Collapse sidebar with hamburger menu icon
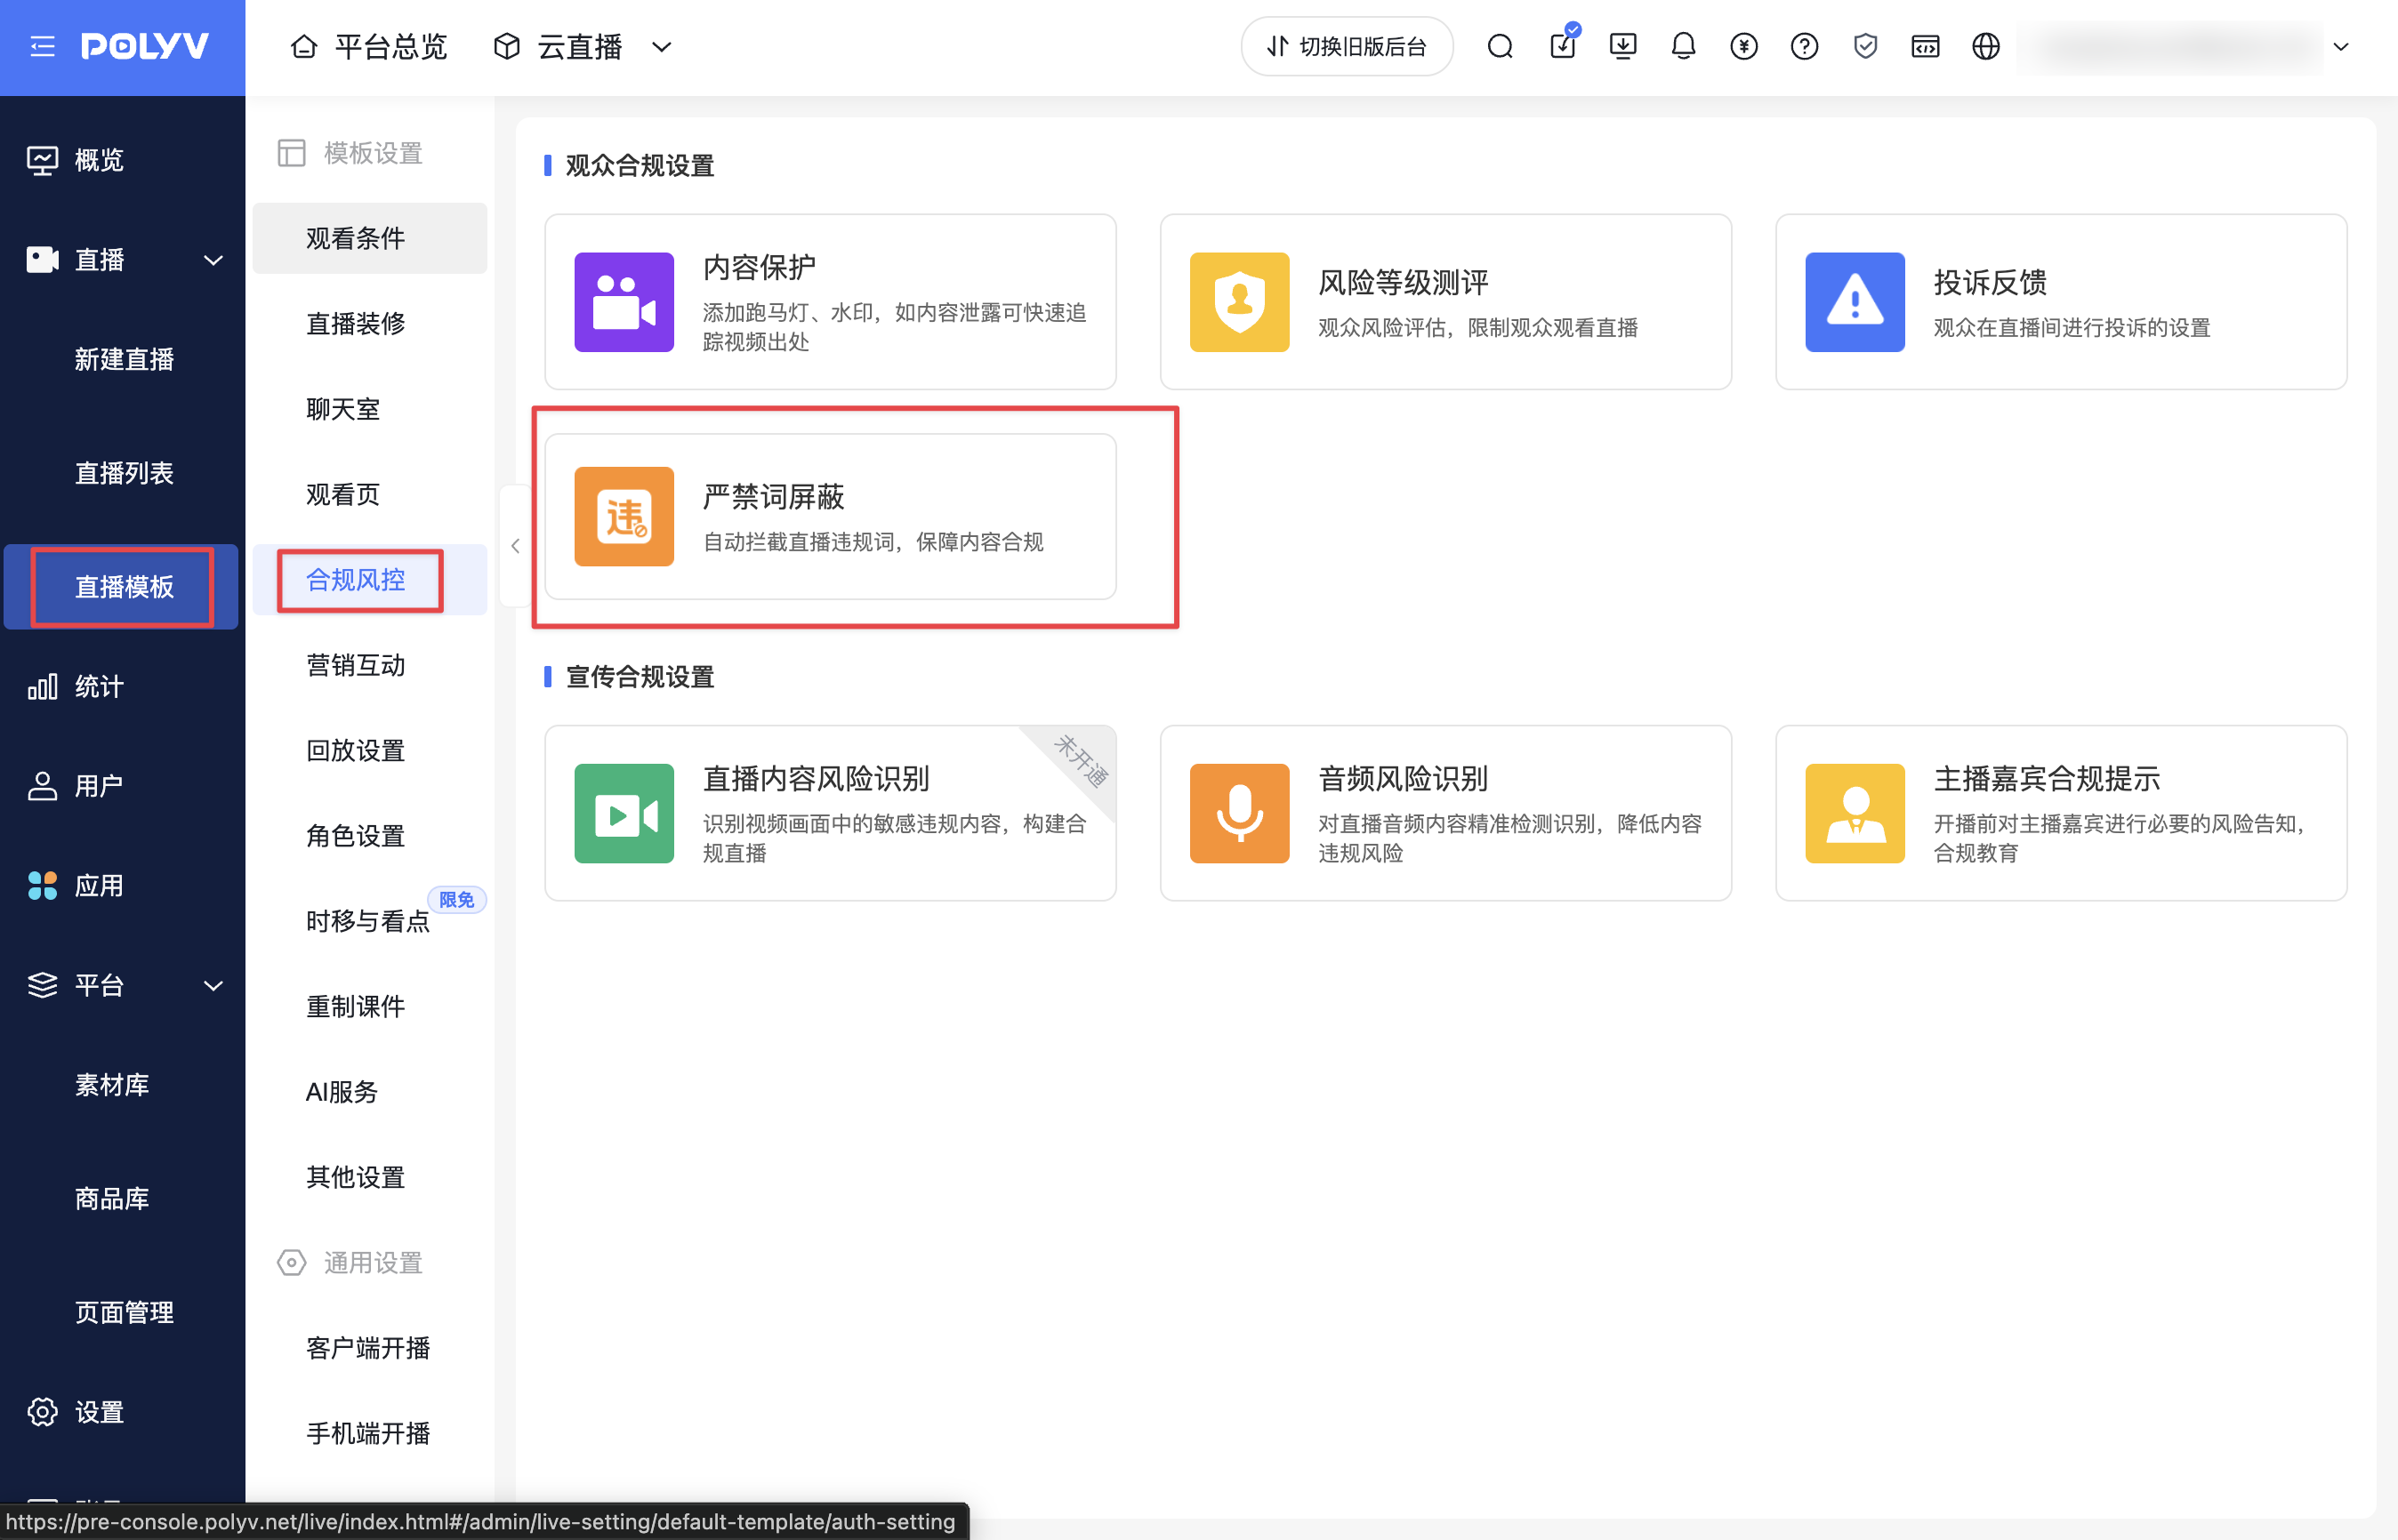Screen dimensions: 2398x1540 pos(42,46)
